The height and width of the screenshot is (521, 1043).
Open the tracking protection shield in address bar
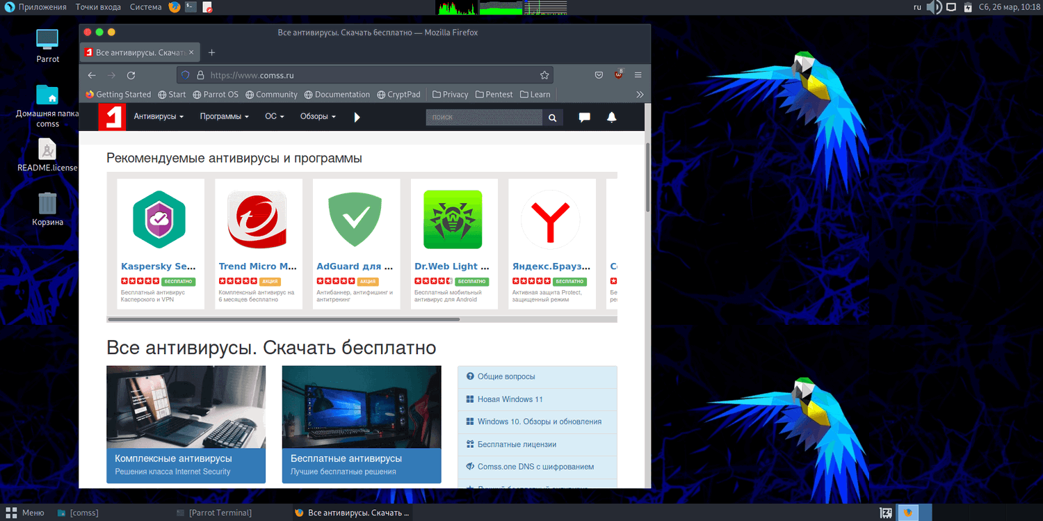coord(185,75)
